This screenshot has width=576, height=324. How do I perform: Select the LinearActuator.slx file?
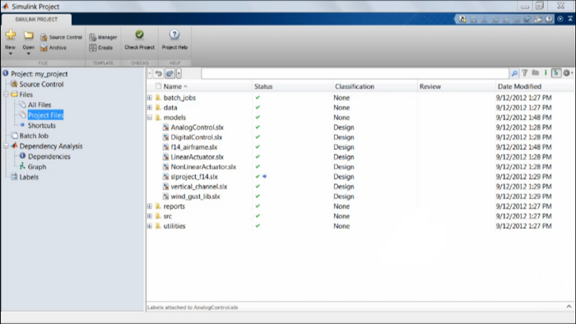pos(197,157)
